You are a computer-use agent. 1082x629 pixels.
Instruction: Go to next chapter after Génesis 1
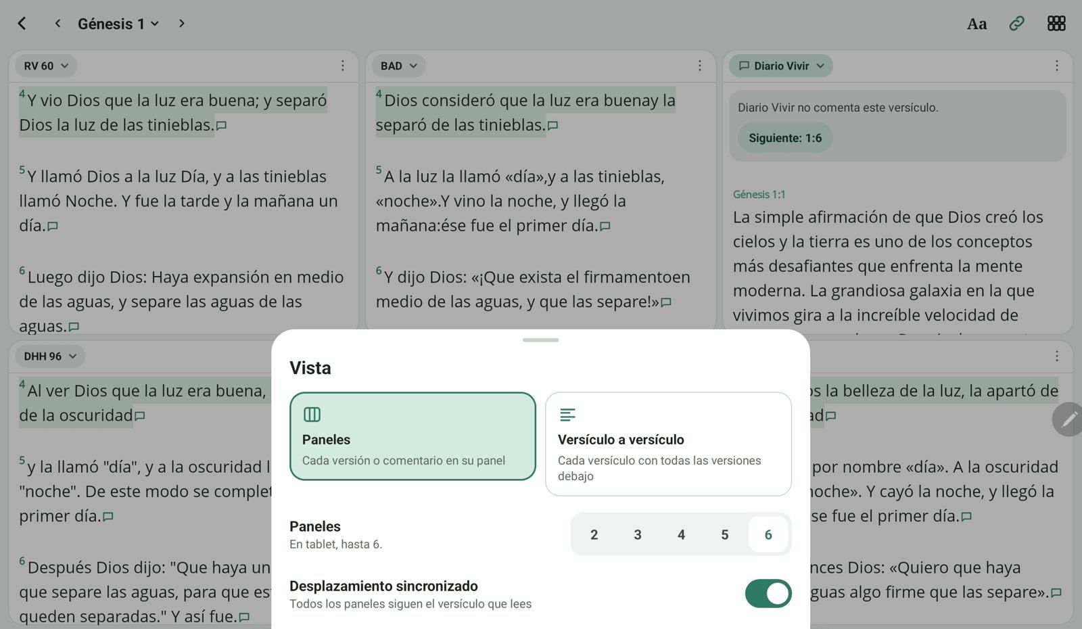181,24
